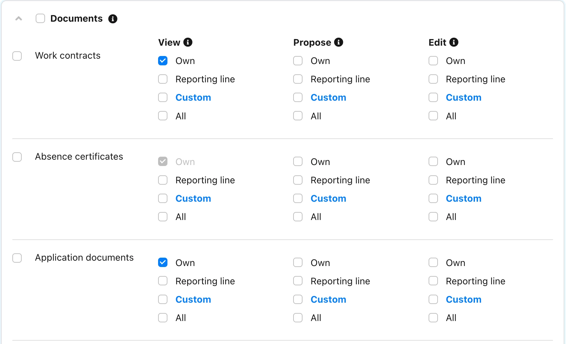Enable Propose Reporting line for Absence certificates

(x=298, y=180)
